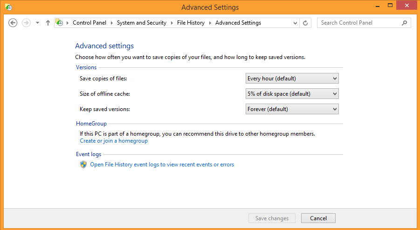Open the Size of offline cache dropdown
The width and height of the screenshot is (420, 230).
292,94
